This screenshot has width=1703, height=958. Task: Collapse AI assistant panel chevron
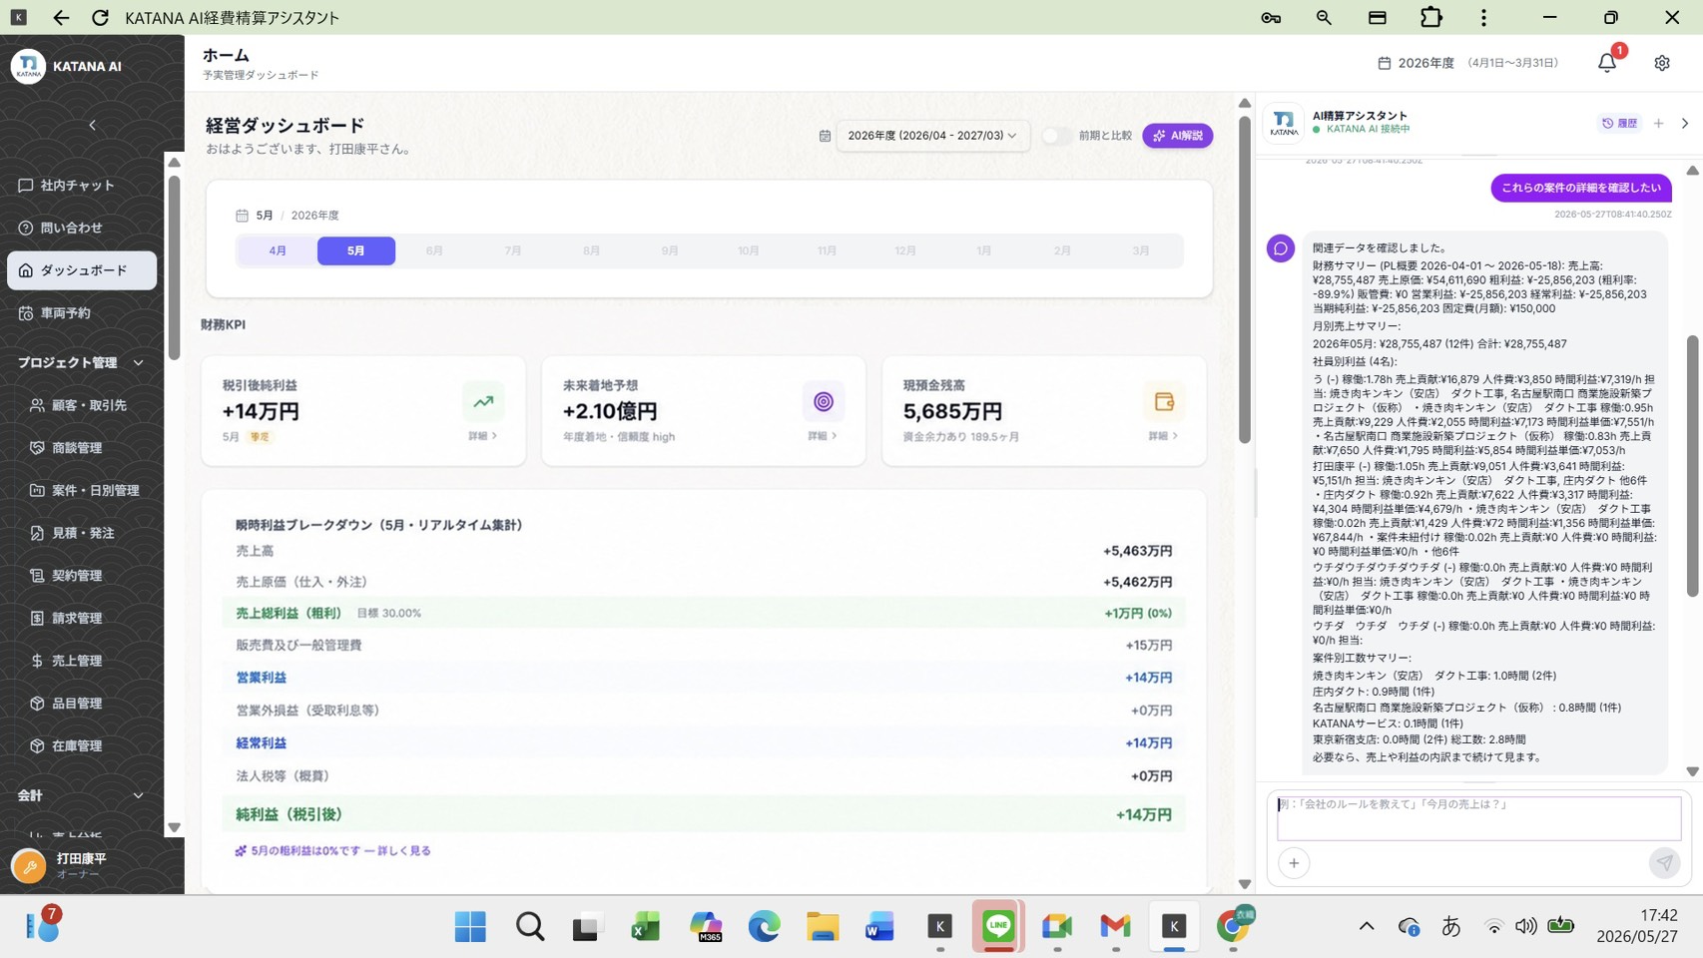tap(1685, 124)
